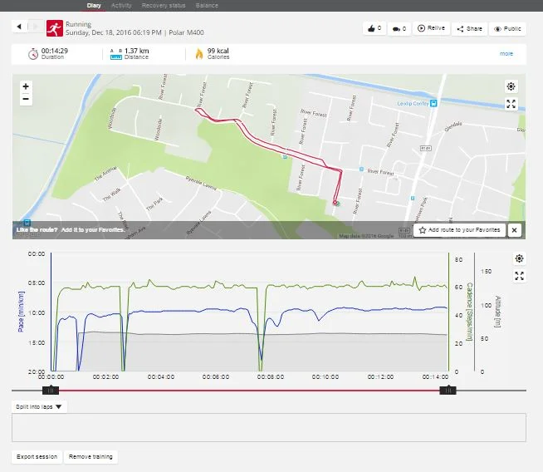
Task: Expand the map to fullscreen
Action: (x=511, y=104)
